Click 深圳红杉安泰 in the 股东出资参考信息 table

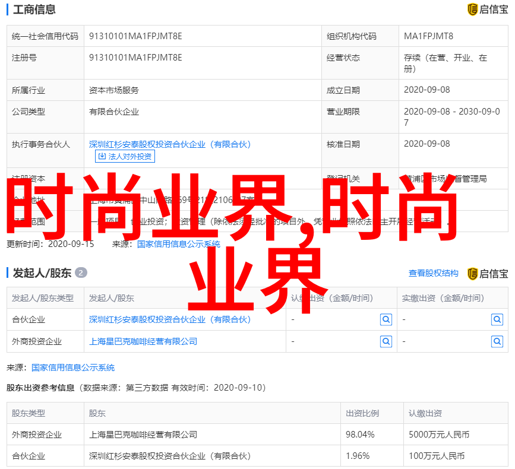tap(170, 456)
